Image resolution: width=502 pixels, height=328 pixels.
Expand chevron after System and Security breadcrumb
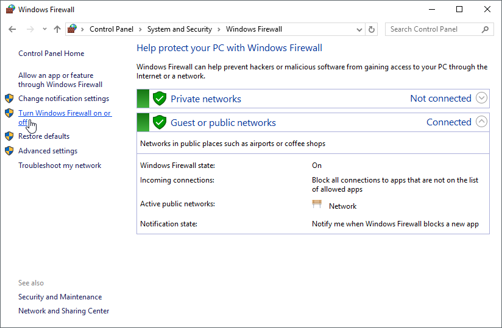point(219,29)
